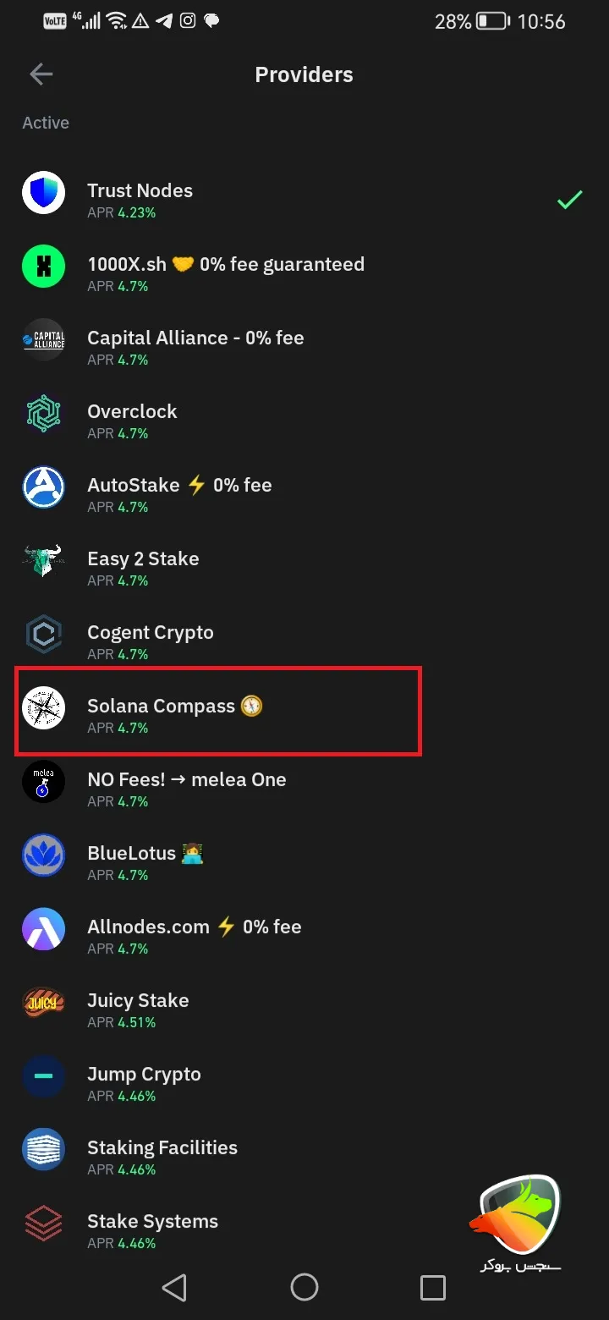Tap the Stake Systems red logo
Image resolution: width=609 pixels, height=1320 pixels.
pos(43,1223)
